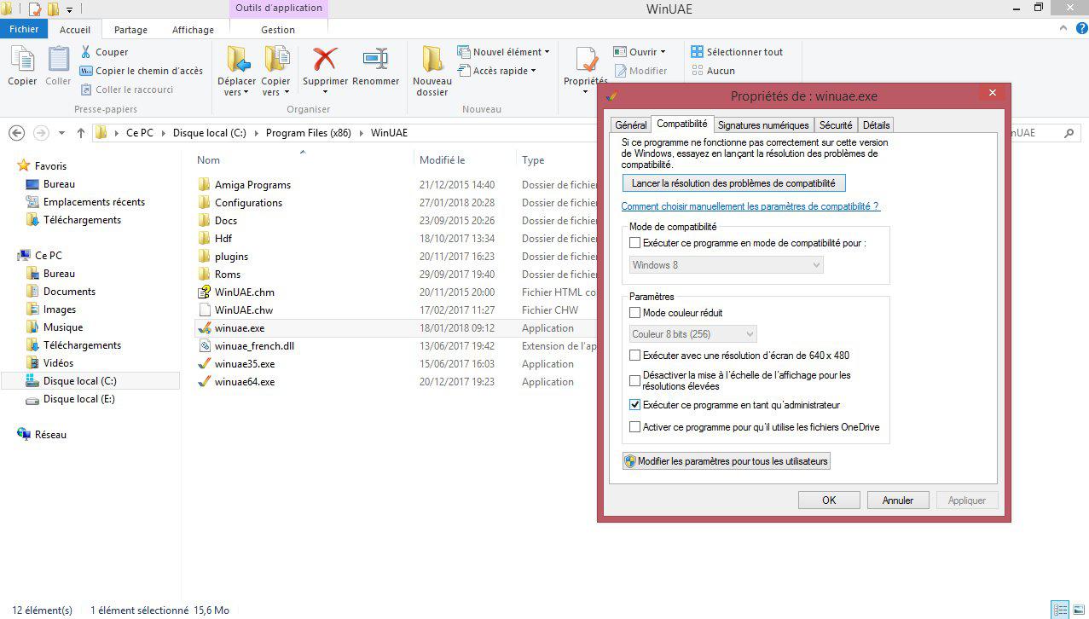Click the forward navigation arrow

click(40, 133)
